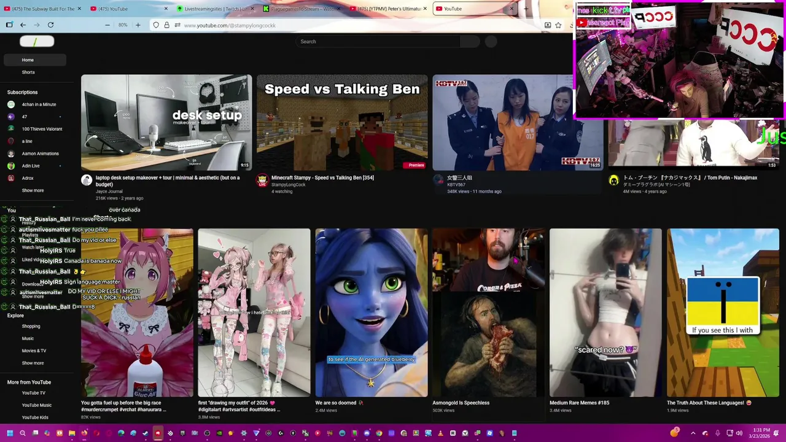Close the Livestreamingsites Twitch tab
Screen dimensions: 786x442
[x=253, y=9]
